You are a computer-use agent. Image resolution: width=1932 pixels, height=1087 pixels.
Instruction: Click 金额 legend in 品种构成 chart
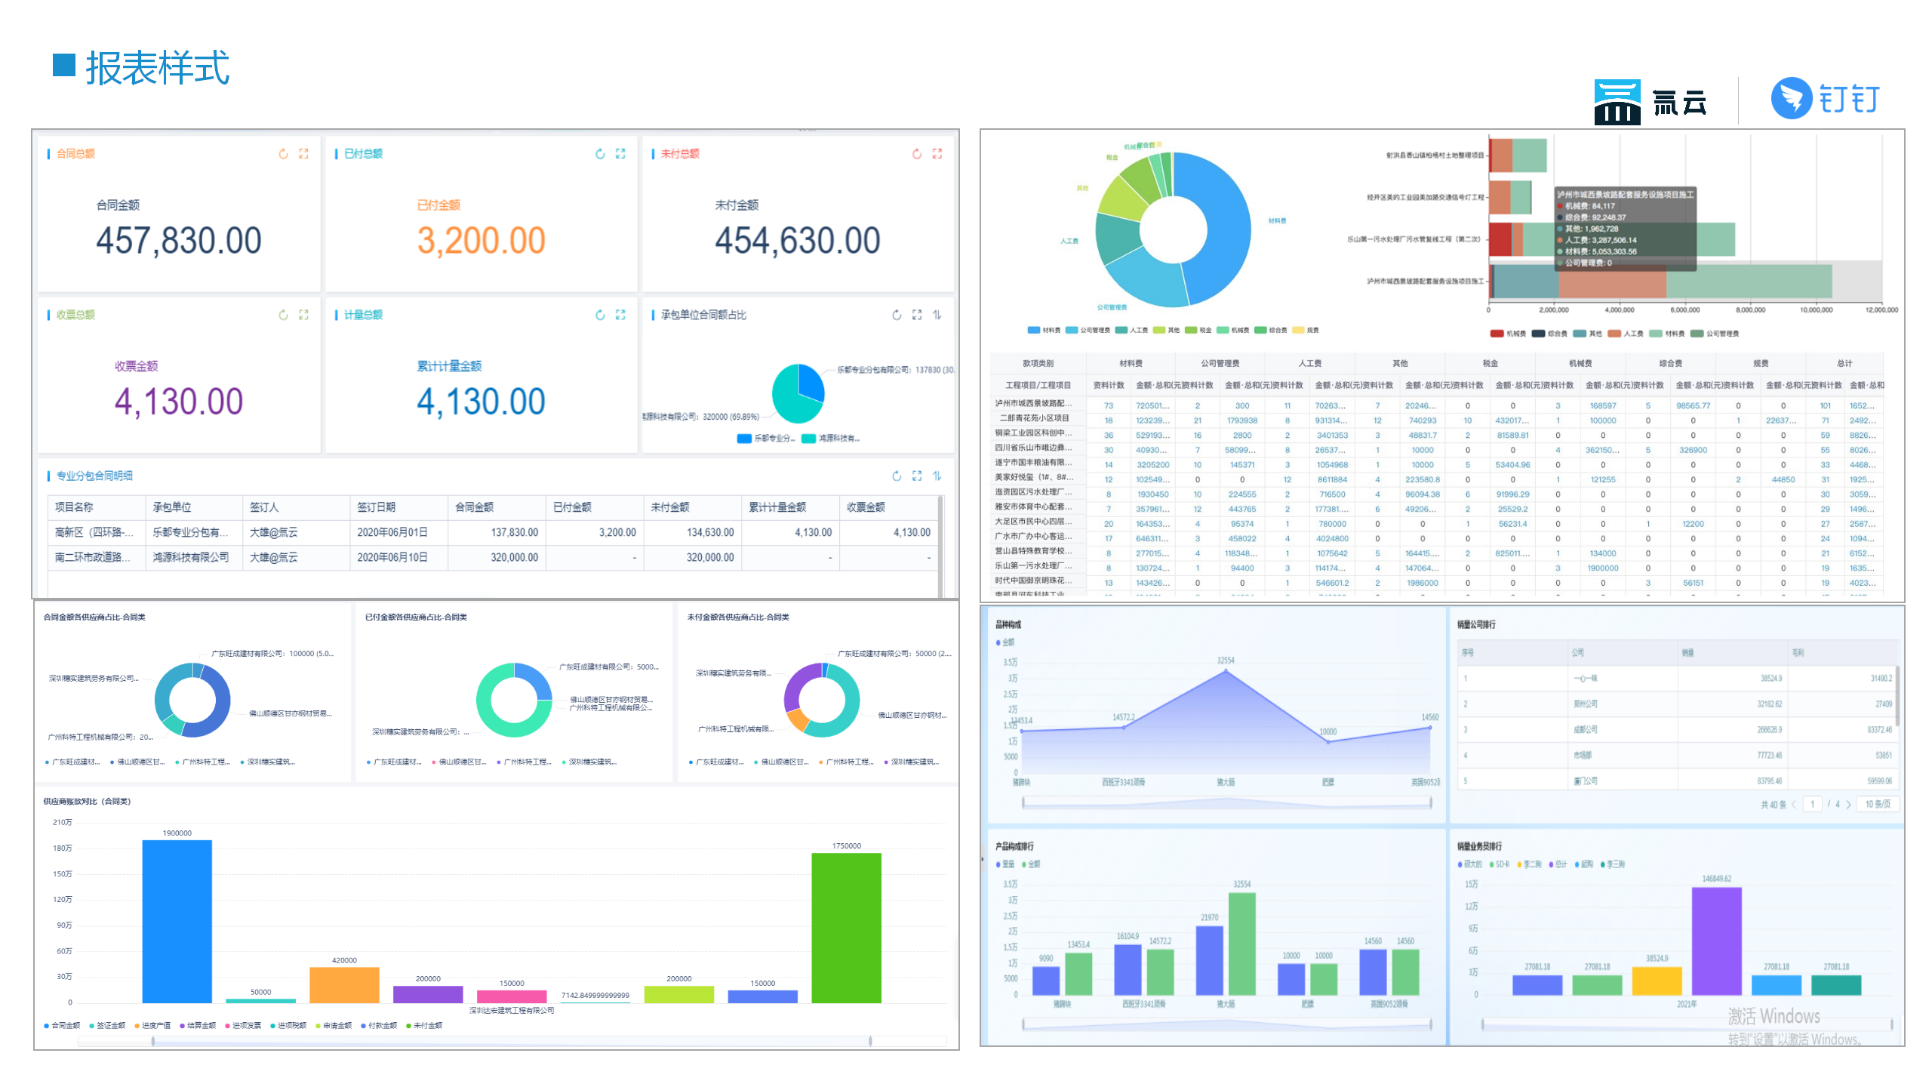pyautogui.click(x=1006, y=643)
